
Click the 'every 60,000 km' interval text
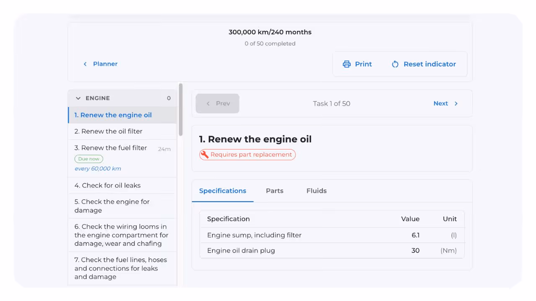click(98, 169)
